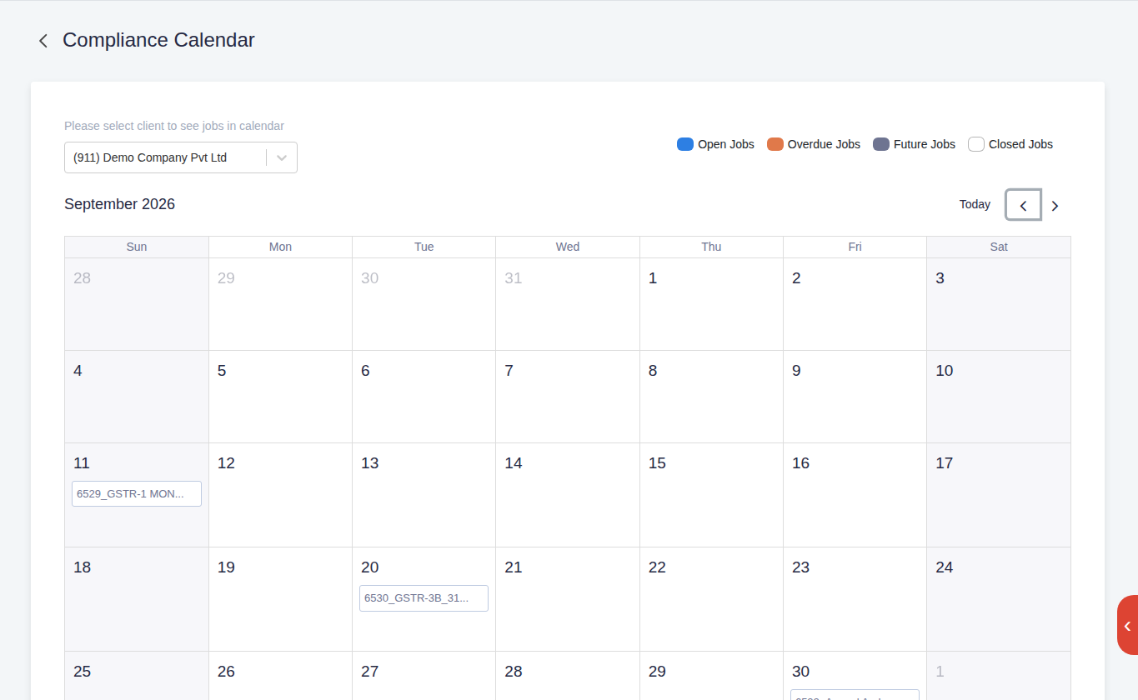This screenshot has width=1138, height=700.
Task: Click the Sun column header
Action: click(x=137, y=247)
